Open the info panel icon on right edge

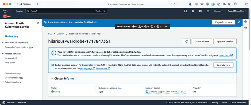[x=246, y=22]
